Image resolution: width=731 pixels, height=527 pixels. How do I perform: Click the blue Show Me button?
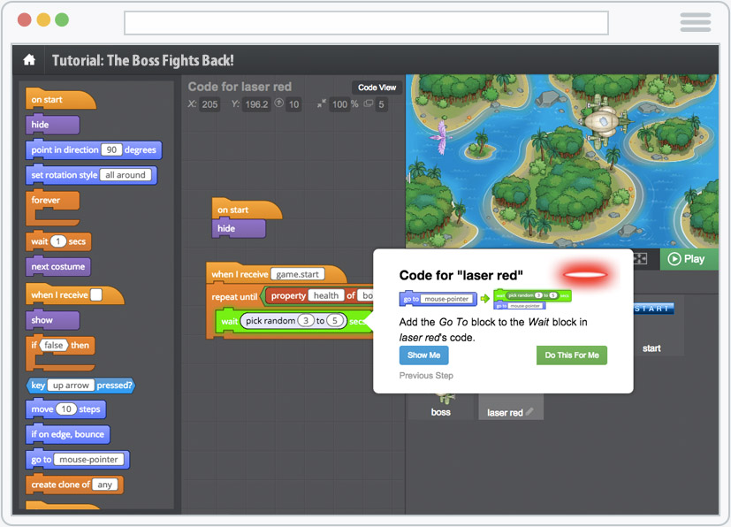tap(423, 355)
